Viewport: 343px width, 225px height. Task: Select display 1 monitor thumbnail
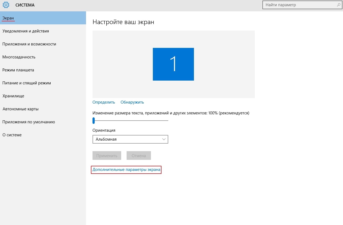point(173,64)
